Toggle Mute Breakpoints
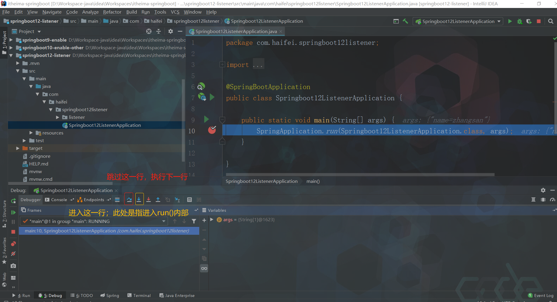The width and height of the screenshot is (557, 302). pos(13,254)
